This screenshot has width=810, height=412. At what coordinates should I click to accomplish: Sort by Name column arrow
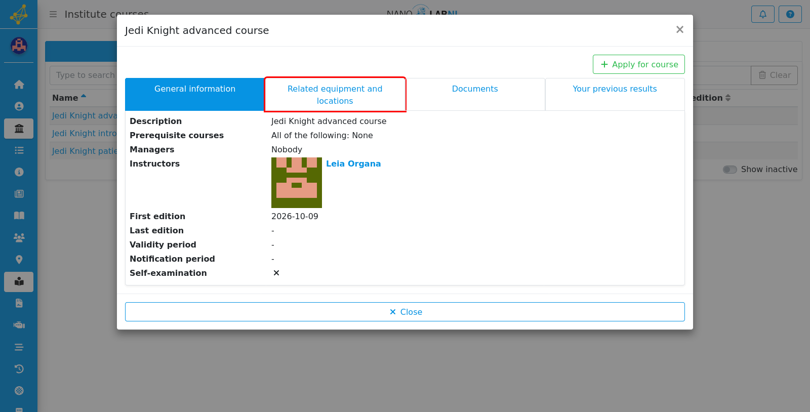pos(84,96)
